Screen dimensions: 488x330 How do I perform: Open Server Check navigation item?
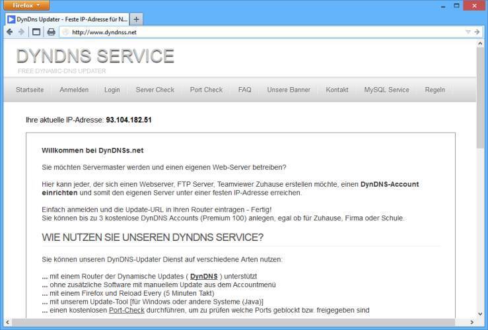pyautogui.click(x=155, y=90)
